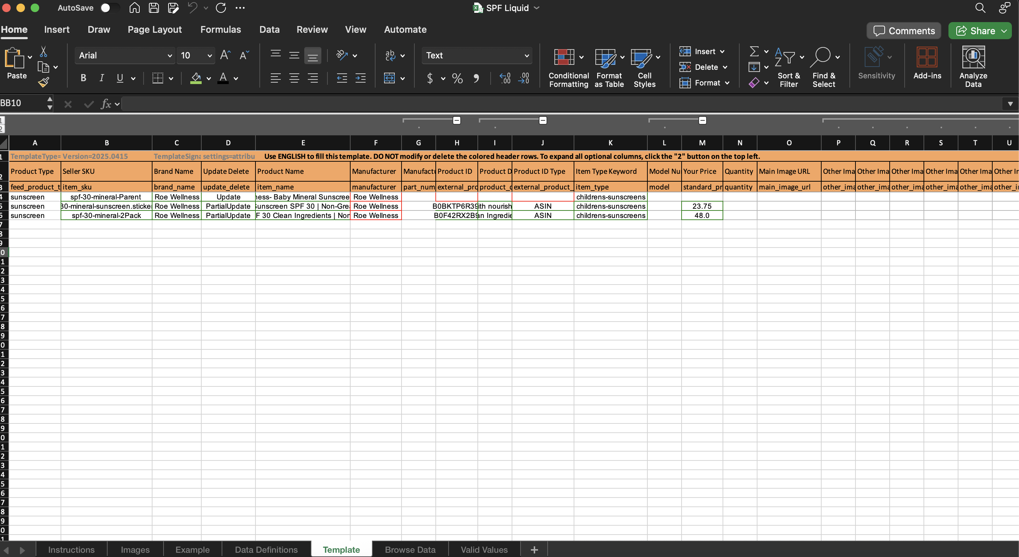Decrease indent of the cell
This screenshot has width=1019, height=557.
342,78
